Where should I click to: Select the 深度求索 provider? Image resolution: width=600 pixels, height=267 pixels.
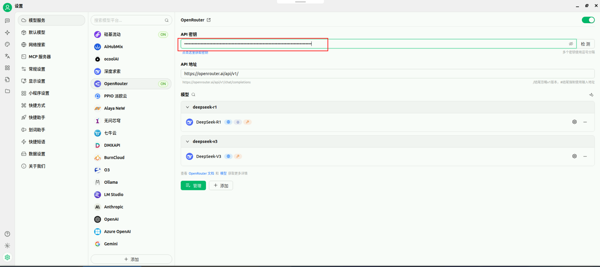(x=131, y=71)
